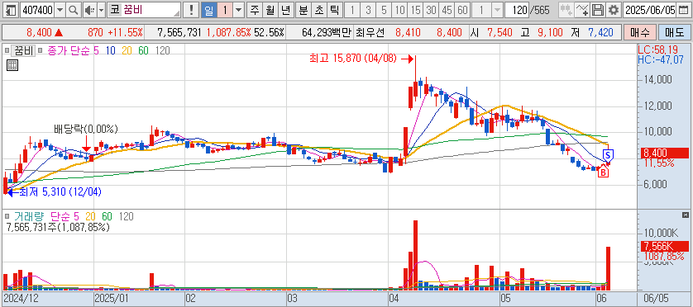
Task: Open dropdown arrow next to speaker icon
Action: 101,10
